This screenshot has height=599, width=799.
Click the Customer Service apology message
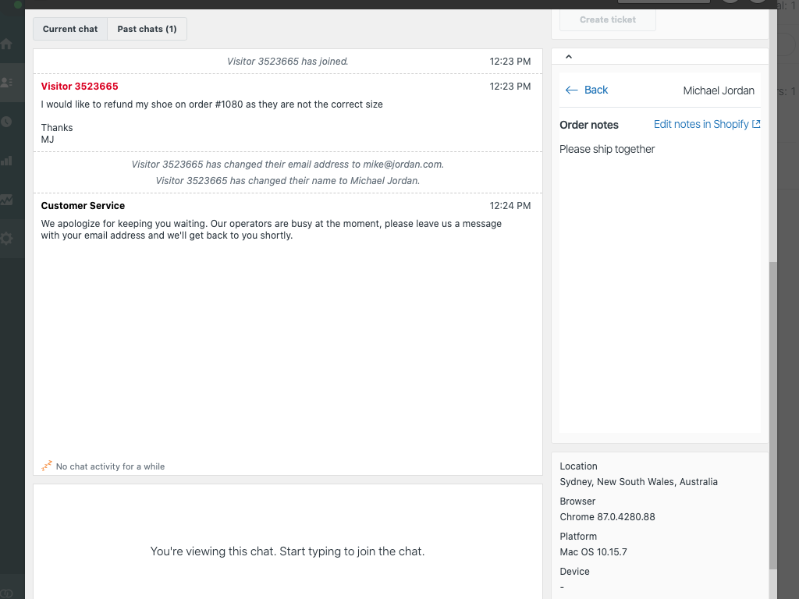[x=271, y=229]
